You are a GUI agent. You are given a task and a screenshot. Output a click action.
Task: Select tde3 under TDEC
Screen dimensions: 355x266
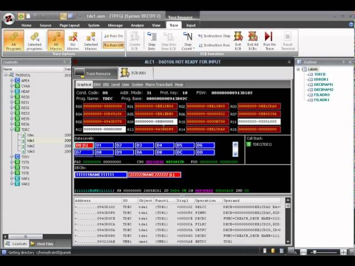pyautogui.click(x=31, y=151)
